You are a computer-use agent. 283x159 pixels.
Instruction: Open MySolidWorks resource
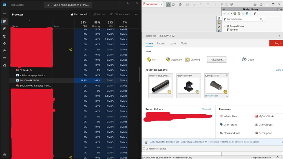click(x=268, y=116)
